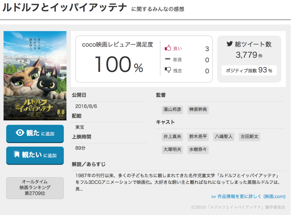This screenshot has width=292, height=215.
Task: Click the bookmark icon on 観たい button
Action: [x=17, y=154]
